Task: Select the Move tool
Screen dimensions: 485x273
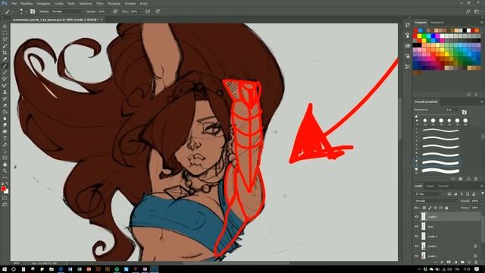Action: point(5,27)
